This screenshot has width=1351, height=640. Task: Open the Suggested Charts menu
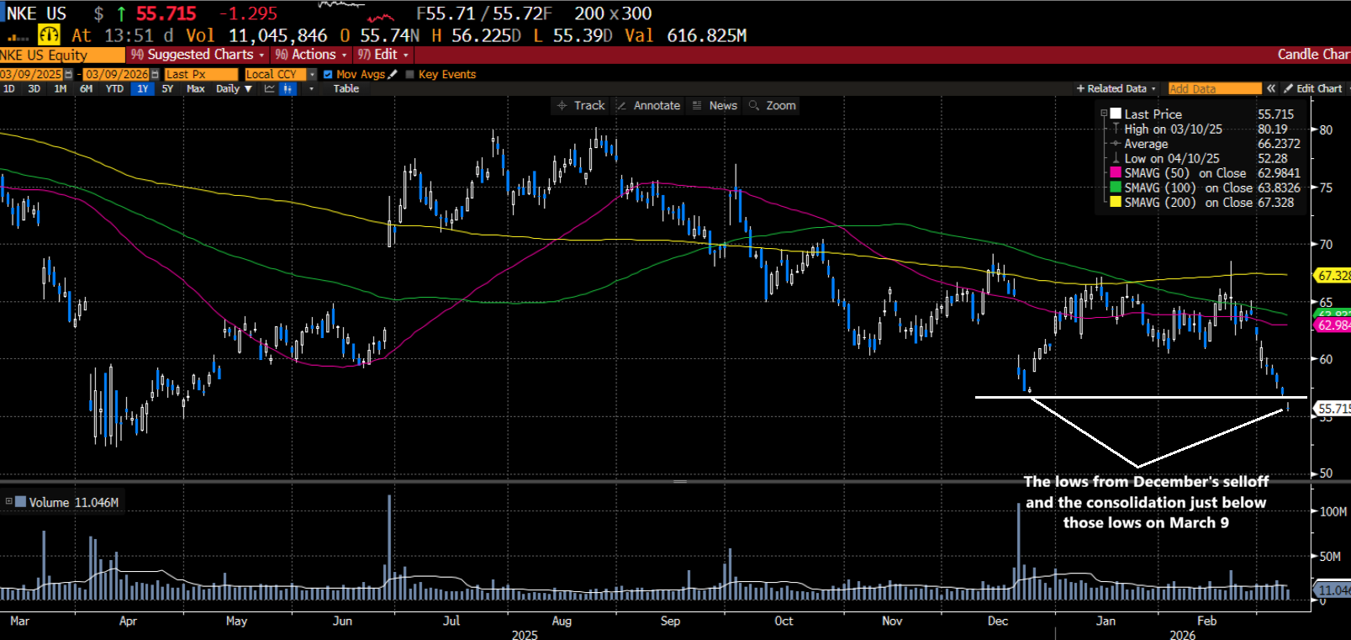click(199, 55)
